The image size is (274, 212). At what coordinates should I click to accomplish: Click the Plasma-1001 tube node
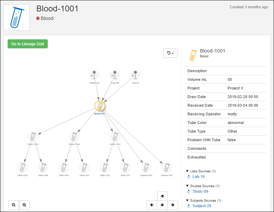click(166, 167)
